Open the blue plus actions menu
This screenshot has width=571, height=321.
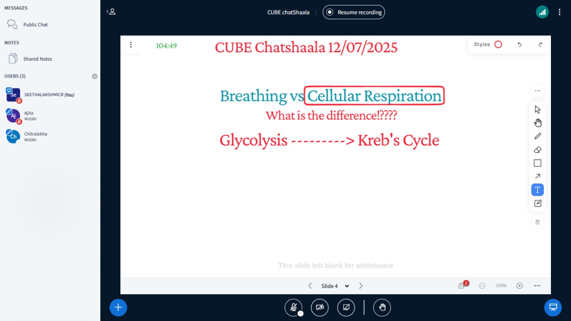click(118, 307)
